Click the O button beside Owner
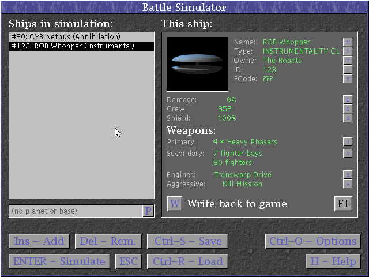 pos(348,60)
